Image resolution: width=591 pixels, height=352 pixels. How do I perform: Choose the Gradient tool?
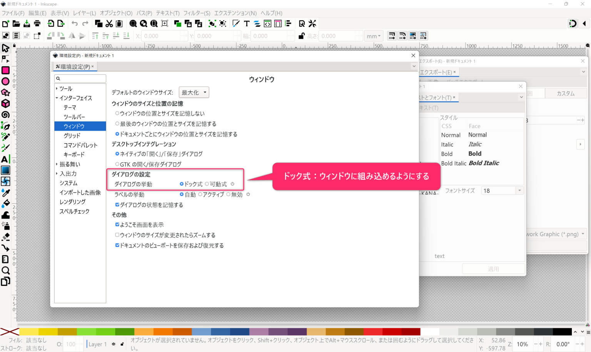point(5,170)
